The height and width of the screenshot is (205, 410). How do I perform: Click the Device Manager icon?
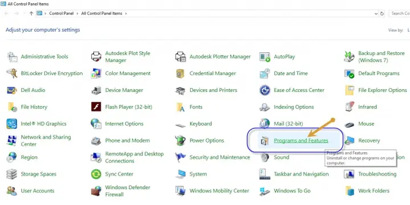tap(96, 90)
